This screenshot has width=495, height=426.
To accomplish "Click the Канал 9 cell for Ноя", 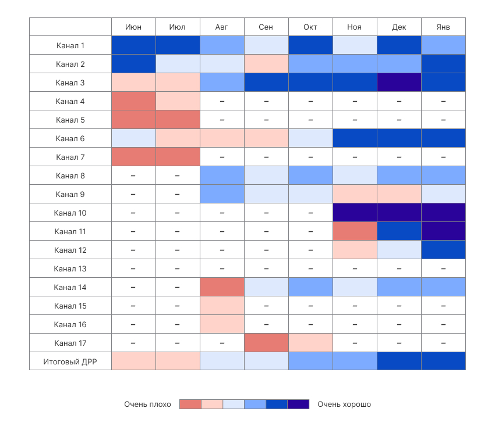I will (x=355, y=194).
